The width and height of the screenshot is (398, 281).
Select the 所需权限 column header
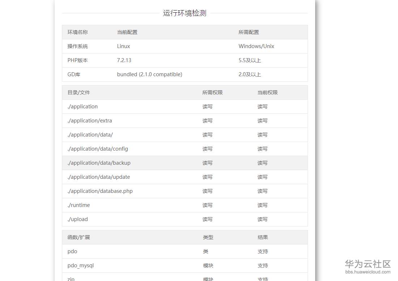[212, 92]
